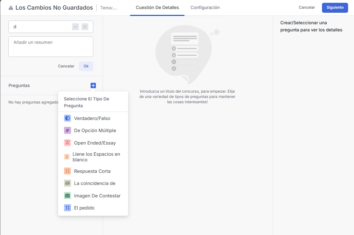Click the quiz placeholder illustration
The image size is (354, 235).
click(x=187, y=54)
